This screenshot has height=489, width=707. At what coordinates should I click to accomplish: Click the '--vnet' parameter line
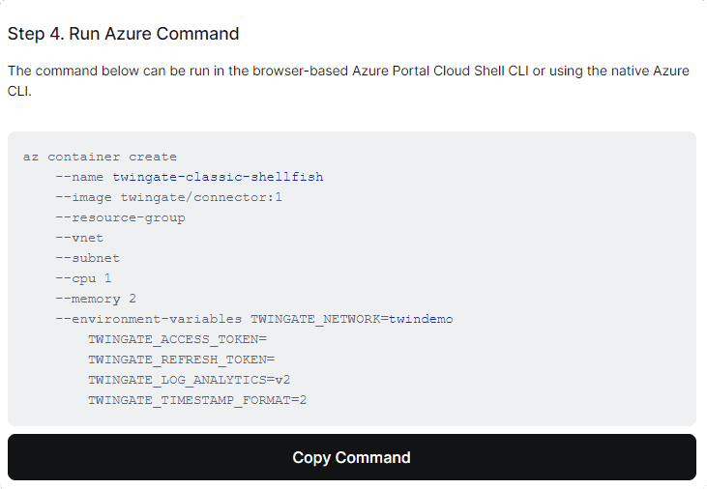coord(79,238)
